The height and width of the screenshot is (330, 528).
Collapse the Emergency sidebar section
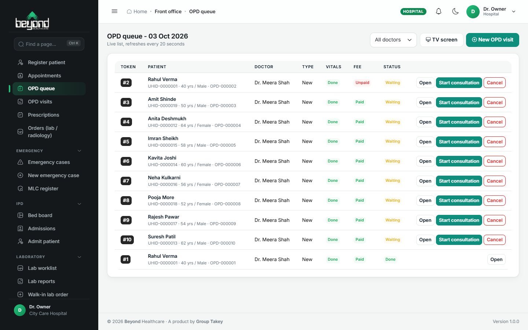pyautogui.click(x=79, y=151)
